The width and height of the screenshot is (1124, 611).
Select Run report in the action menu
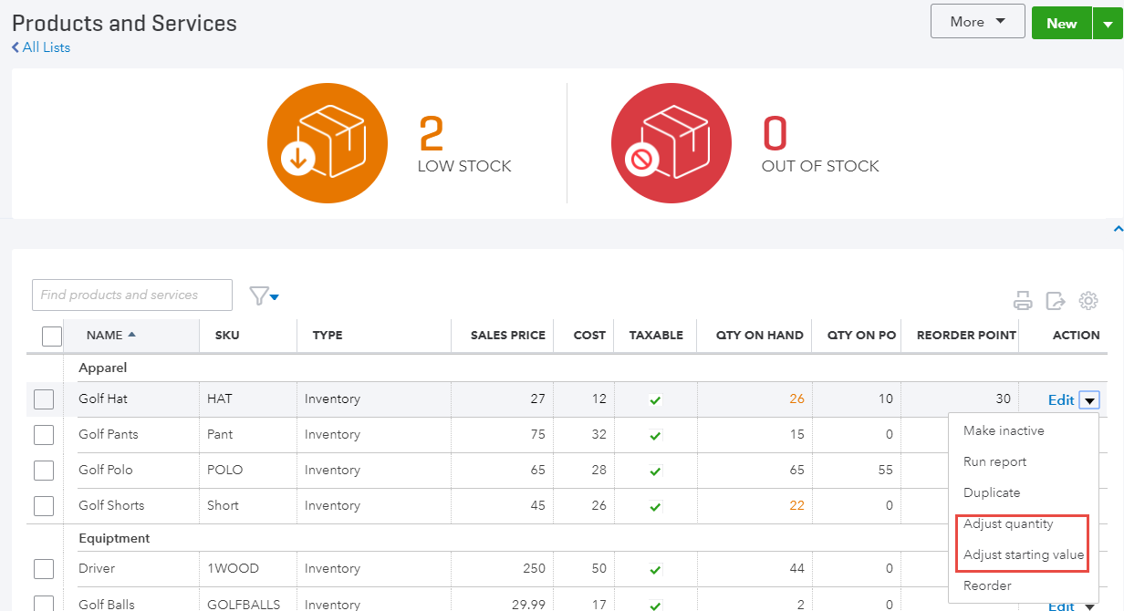tap(995, 461)
